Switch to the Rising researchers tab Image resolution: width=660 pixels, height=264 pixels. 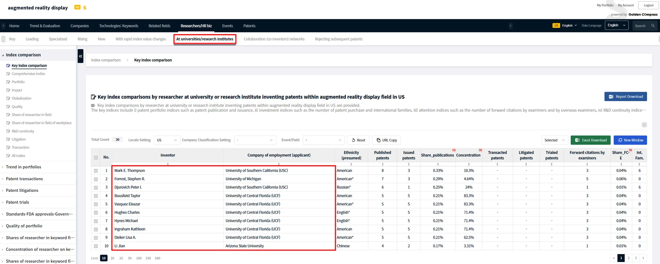(82, 39)
